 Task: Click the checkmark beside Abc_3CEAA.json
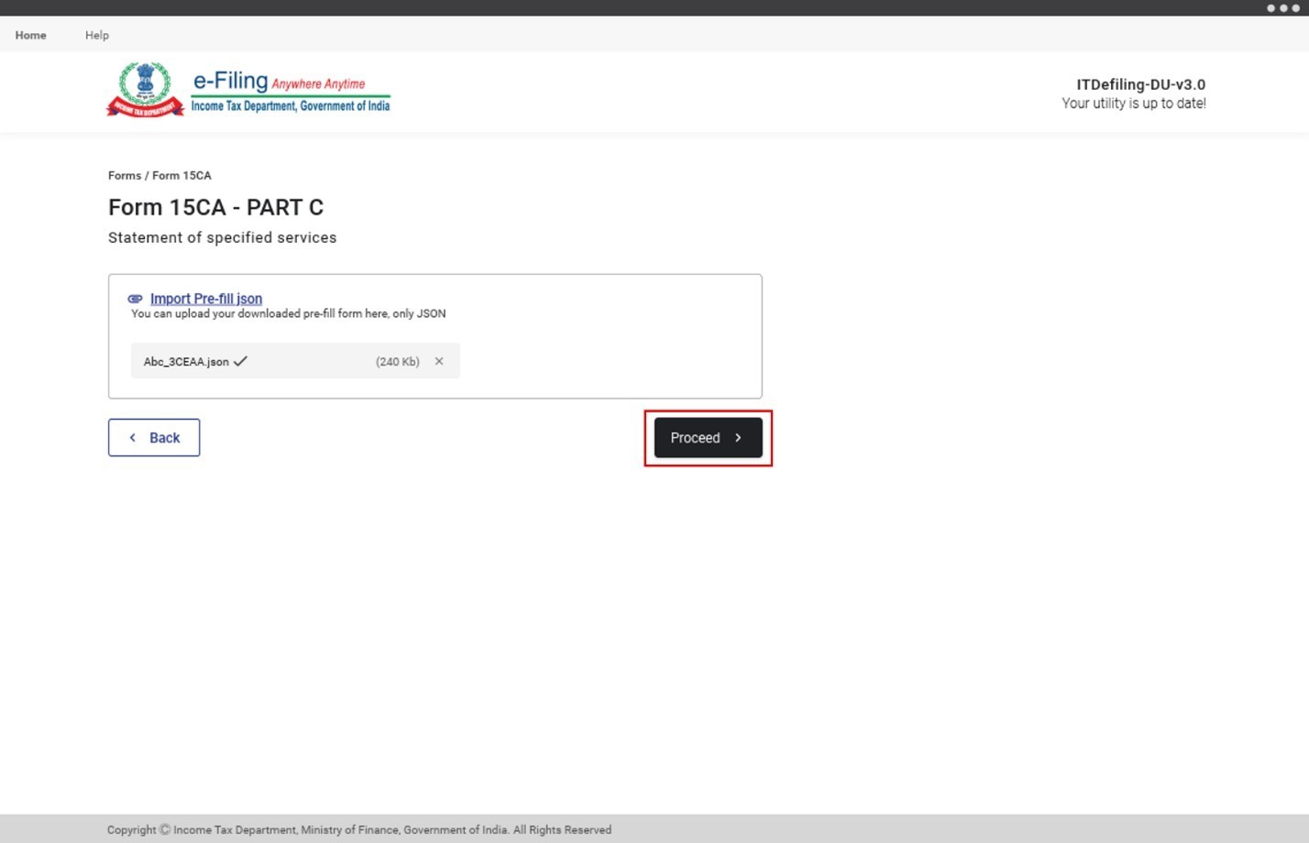tap(240, 361)
